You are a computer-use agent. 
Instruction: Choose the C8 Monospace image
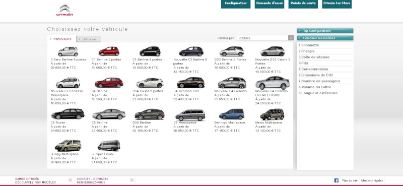[190, 115]
